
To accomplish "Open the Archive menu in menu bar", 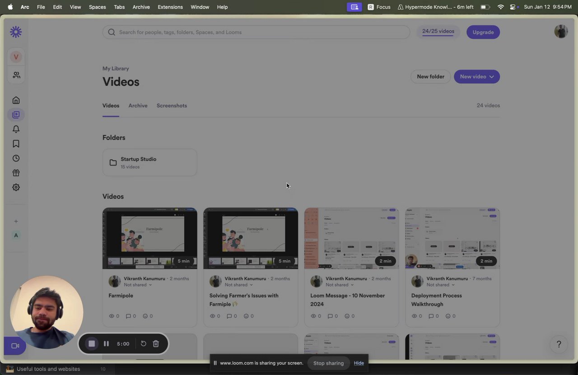I will [141, 7].
